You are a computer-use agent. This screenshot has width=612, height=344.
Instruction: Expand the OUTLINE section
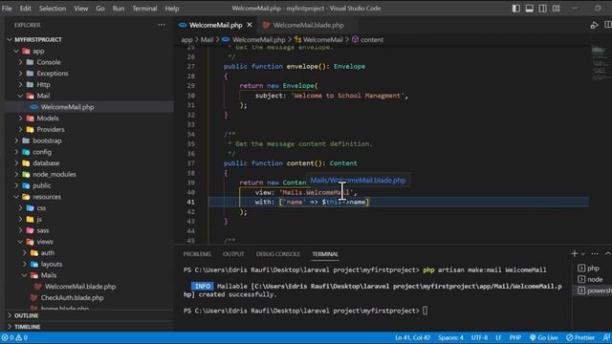[26, 315]
